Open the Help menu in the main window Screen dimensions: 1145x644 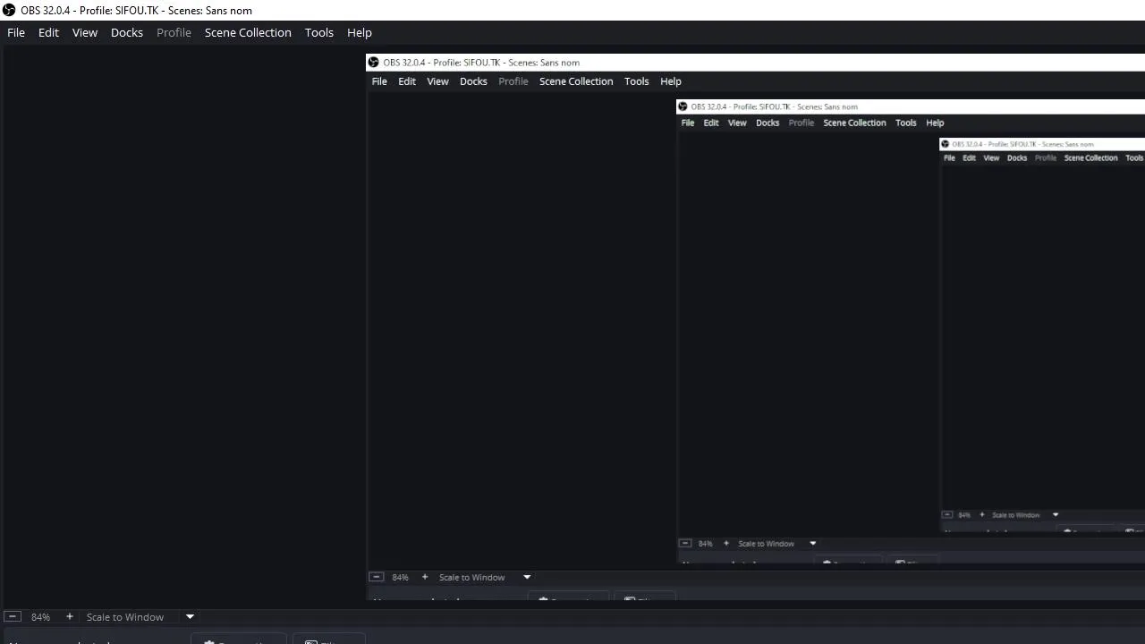360,32
